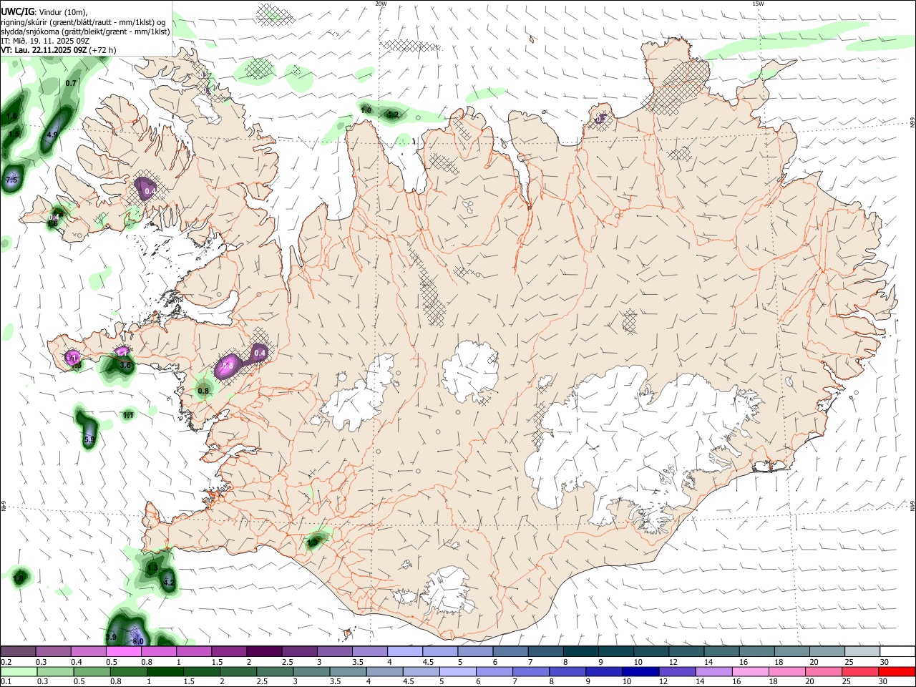916x687 pixels.
Task: Click the 5.9 rain value on the map
Action: coord(89,439)
